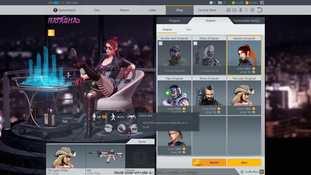Click the knife weapon circle icon
Screen dimensions: 311x175
pos(109,128)
